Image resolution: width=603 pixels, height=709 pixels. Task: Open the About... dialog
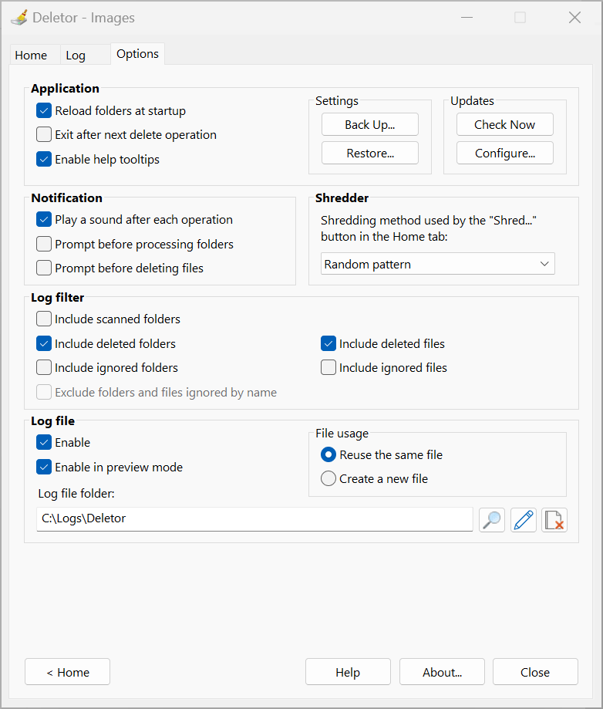[x=442, y=673]
